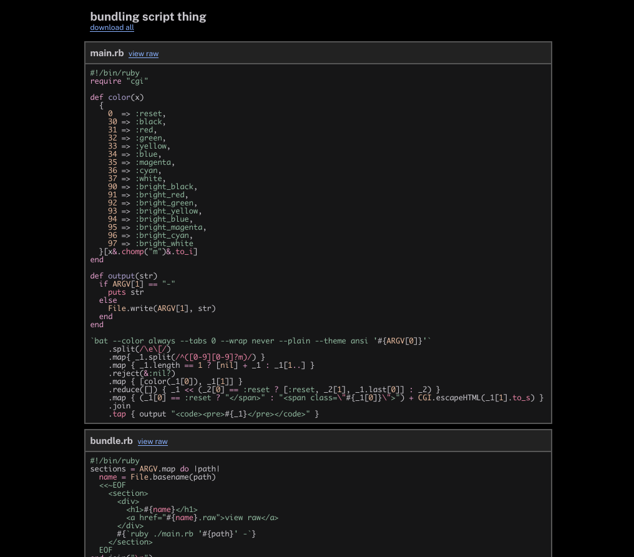Click the main.rb file name heading
The image size is (634, 557).
click(107, 53)
